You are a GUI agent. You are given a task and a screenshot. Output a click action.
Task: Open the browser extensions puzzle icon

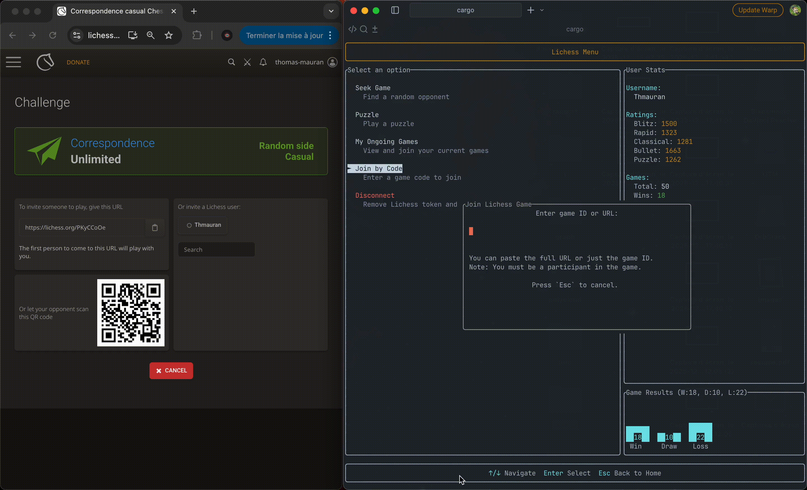(x=196, y=35)
